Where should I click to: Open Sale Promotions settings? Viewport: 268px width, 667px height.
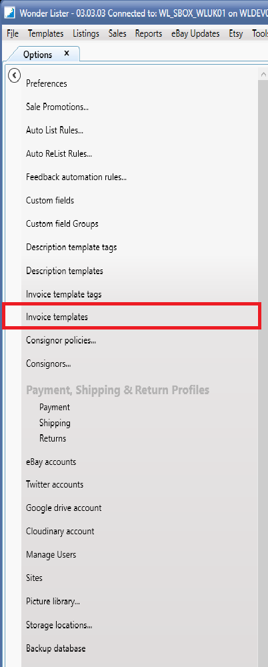point(57,107)
